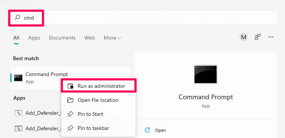This screenshot has width=285, height=138.
Task: Choose Run as administrator
Action: 99,86
